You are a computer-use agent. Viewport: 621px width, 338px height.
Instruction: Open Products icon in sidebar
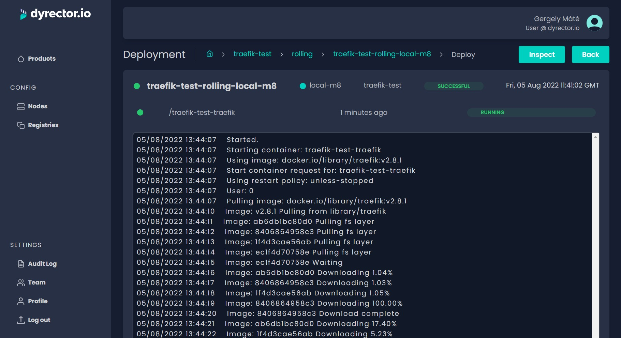21,59
